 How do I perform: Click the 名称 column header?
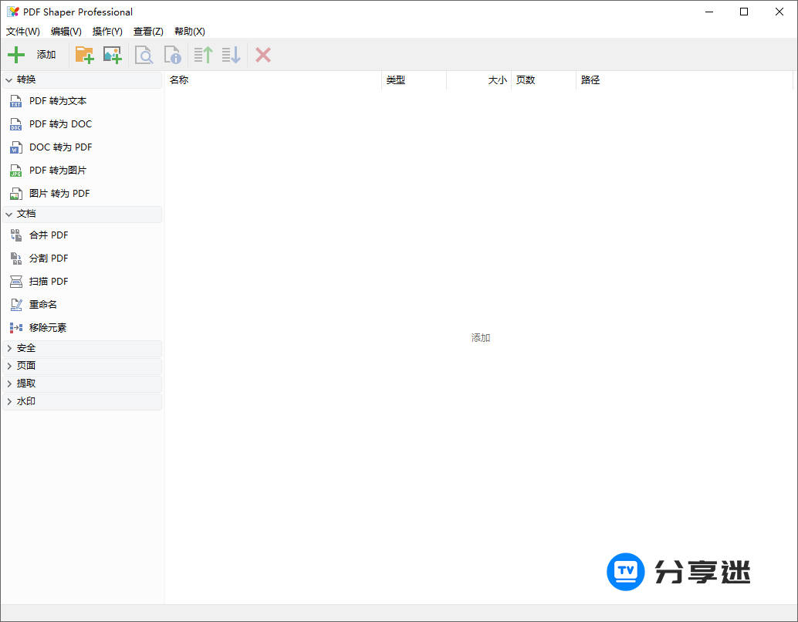coord(179,79)
